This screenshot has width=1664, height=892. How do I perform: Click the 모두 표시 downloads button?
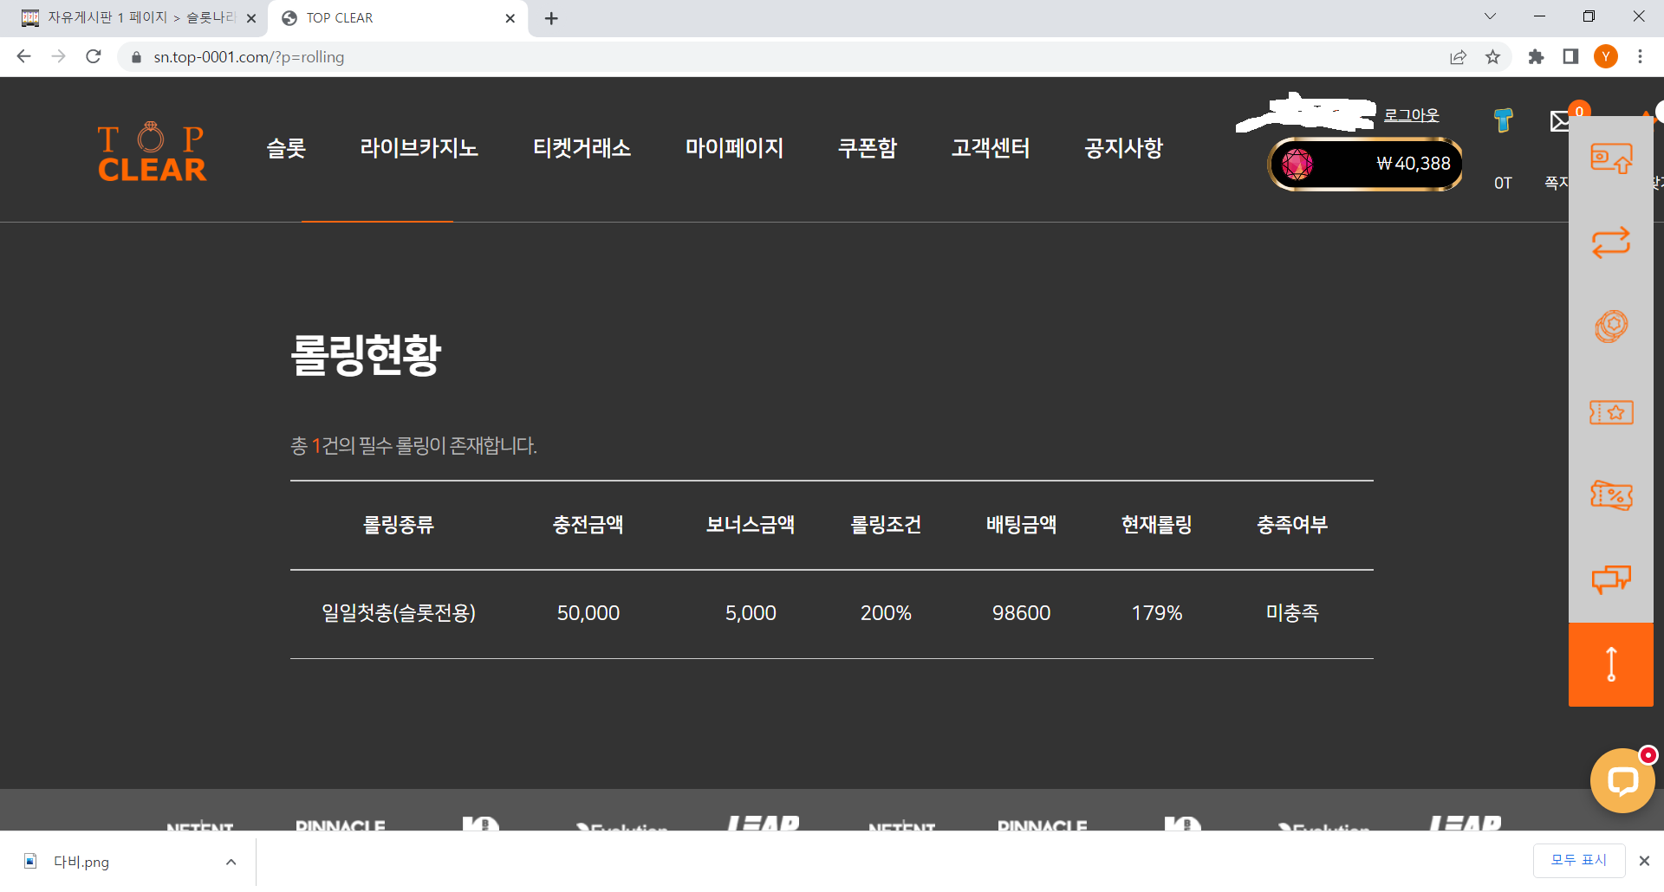tap(1578, 860)
